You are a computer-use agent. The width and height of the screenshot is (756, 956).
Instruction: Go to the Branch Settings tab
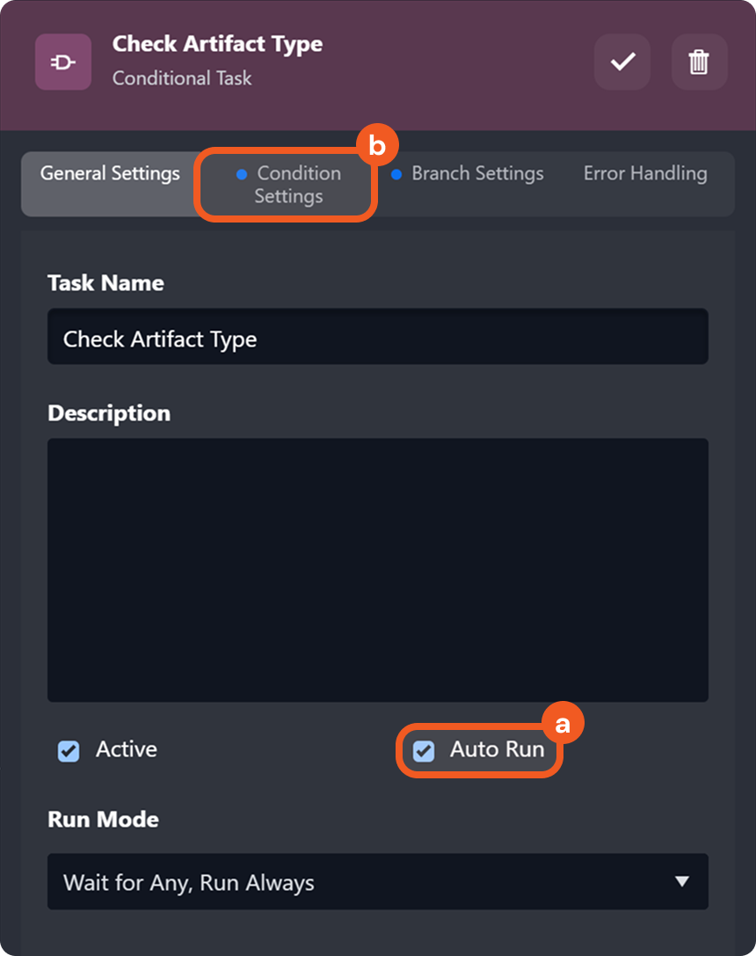477,174
